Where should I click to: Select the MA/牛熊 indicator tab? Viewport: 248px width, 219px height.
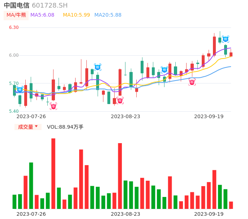[16, 15]
